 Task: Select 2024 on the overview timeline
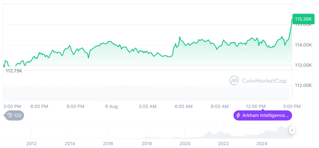click(x=262, y=144)
